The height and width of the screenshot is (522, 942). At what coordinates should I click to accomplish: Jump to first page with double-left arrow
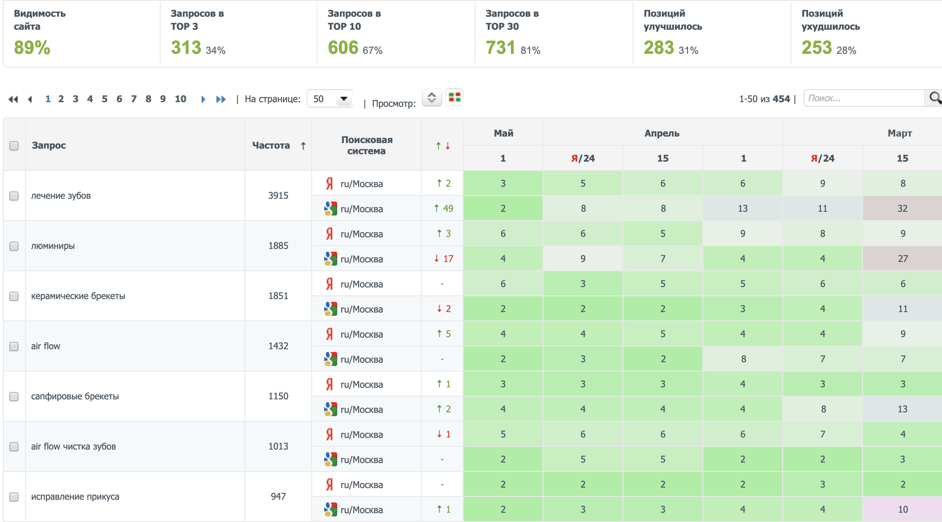coord(13,99)
